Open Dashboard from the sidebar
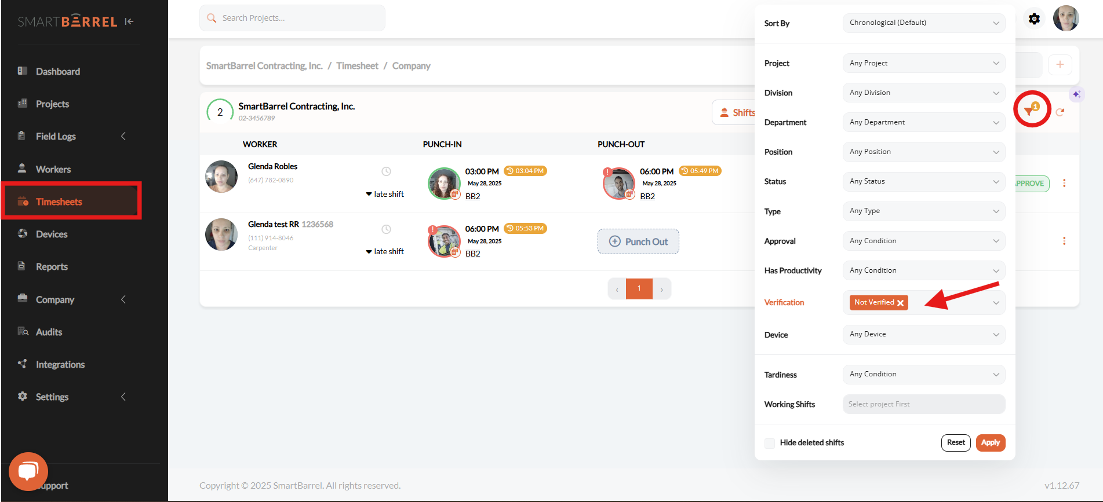The width and height of the screenshot is (1103, 502). [58, 71]
